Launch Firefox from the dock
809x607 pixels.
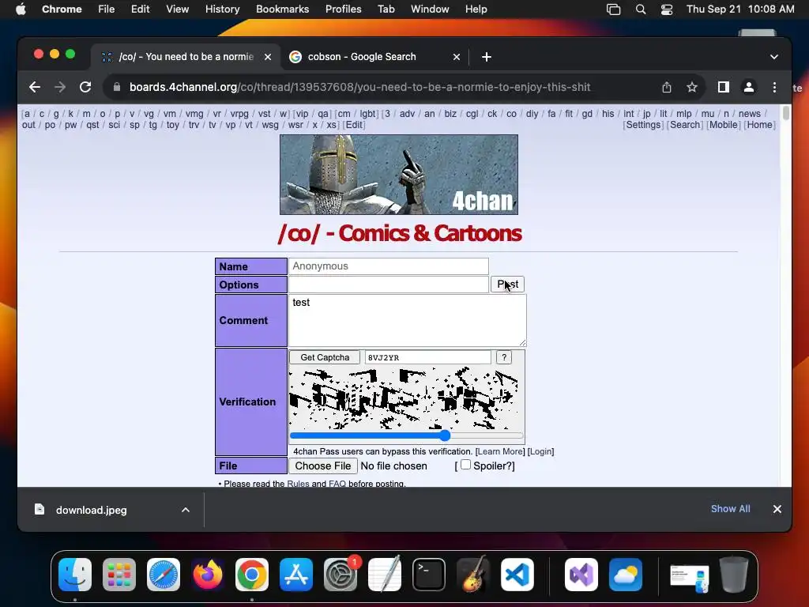tap(208, 575)
